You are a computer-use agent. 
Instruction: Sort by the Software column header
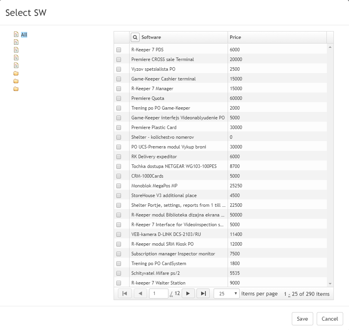click(151, 37)
